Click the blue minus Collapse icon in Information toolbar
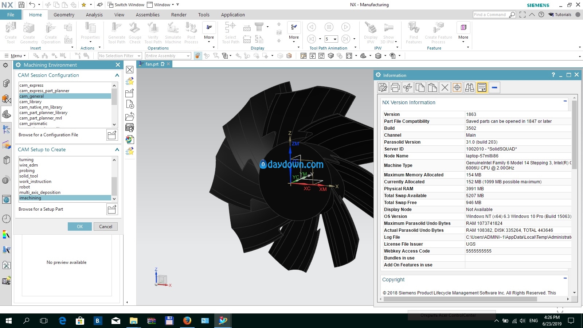Viewport: 583px width, 328px height. click(494, 87)
